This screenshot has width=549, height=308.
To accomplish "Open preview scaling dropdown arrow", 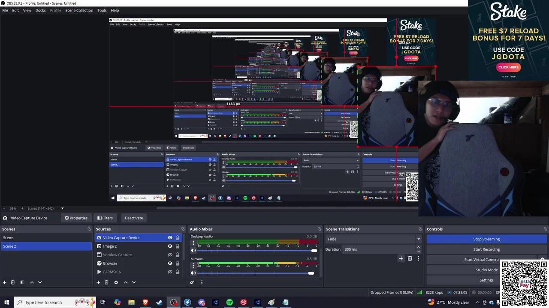I will (62, 208).
